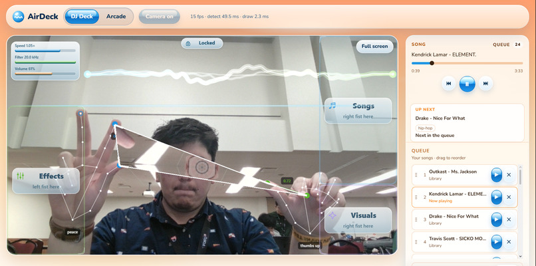Skip to the previous track
536x266 pixels.
pyautogui.click(x=448, y=83)
